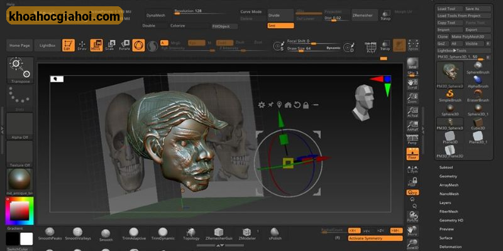This screenshot has height=251, width=503.
Task: Click the Actual size icon
Action: point(412,112)
